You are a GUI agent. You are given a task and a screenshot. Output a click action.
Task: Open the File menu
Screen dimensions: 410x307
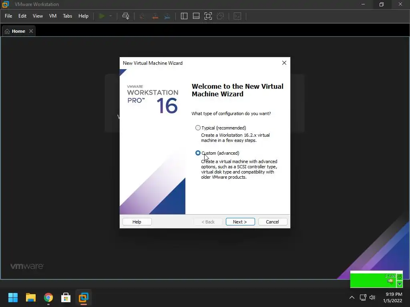coord(8,16)
